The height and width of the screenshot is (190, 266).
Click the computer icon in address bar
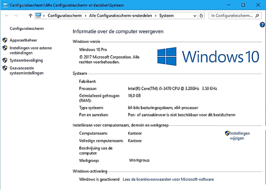(39, 16)
